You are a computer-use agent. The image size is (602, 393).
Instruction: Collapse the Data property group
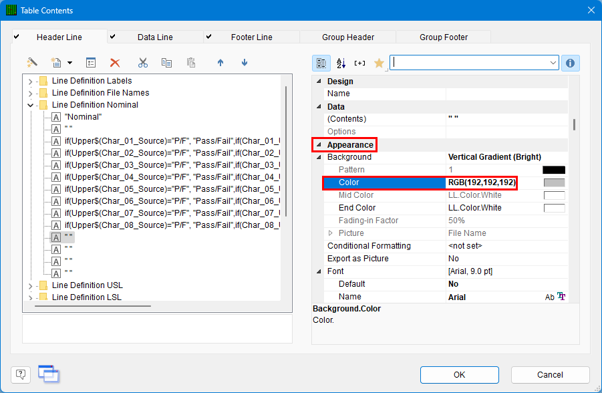click(x=319, y=106)
